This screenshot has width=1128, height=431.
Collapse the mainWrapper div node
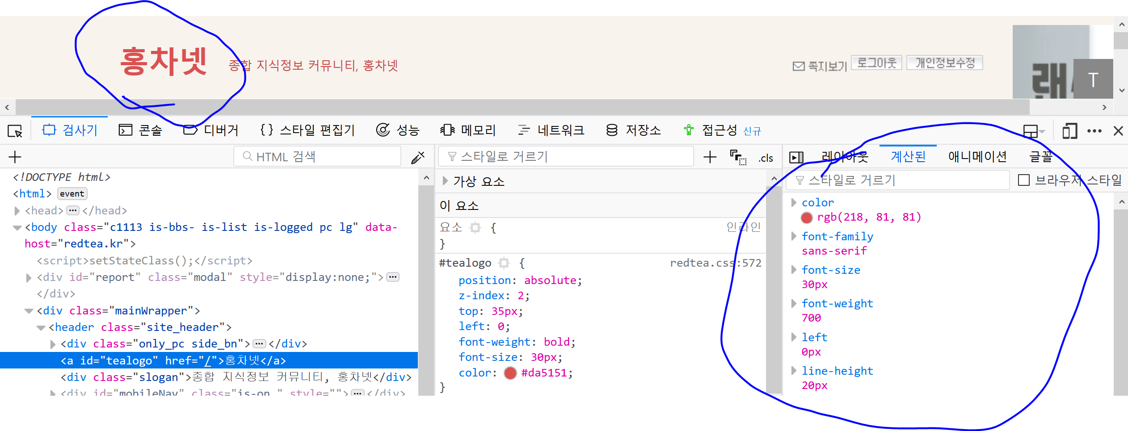29,311
